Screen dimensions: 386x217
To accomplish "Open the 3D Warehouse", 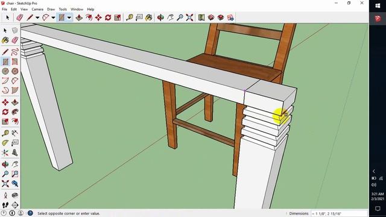I will [x=201, y=17].
